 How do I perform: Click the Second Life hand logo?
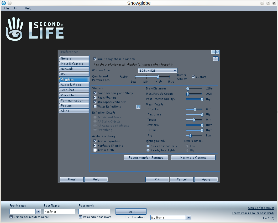15,29
